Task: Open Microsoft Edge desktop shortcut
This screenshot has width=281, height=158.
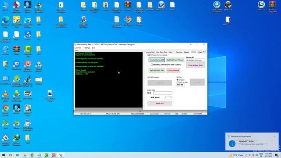Action: tap(5, 22)
